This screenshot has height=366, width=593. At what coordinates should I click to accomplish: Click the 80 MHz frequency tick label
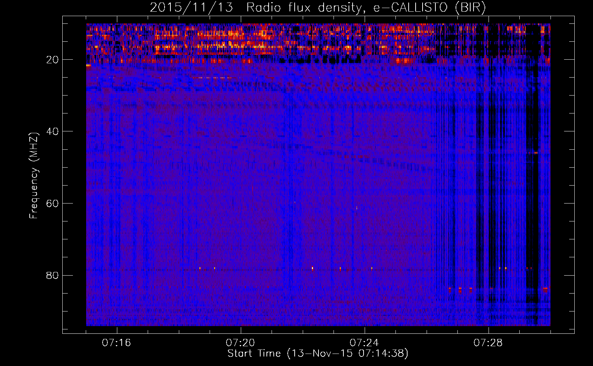click(x=53, y=275)
